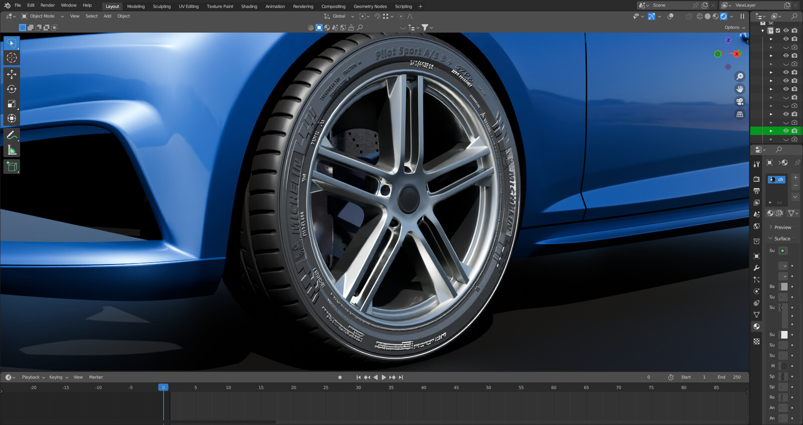
Task: Switch to Rendered viewport shading
Action: tap(723, 16)
